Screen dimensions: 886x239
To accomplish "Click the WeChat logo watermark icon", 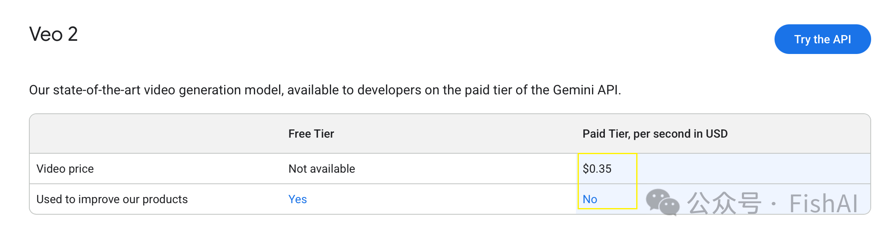I will pos(662,202).
